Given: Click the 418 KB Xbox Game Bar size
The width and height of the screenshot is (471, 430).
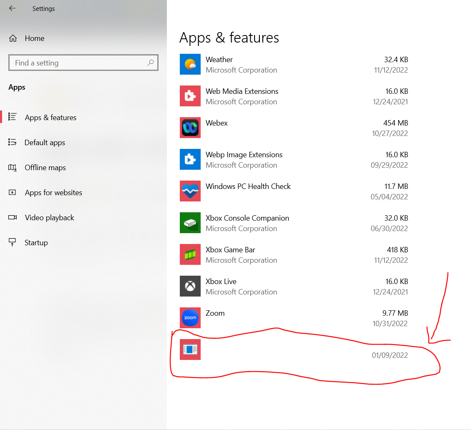Looking at the screenshot, I should tap(398, 250).
